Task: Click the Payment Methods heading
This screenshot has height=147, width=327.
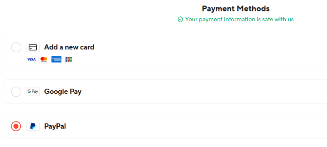Action: click(236, 9)
